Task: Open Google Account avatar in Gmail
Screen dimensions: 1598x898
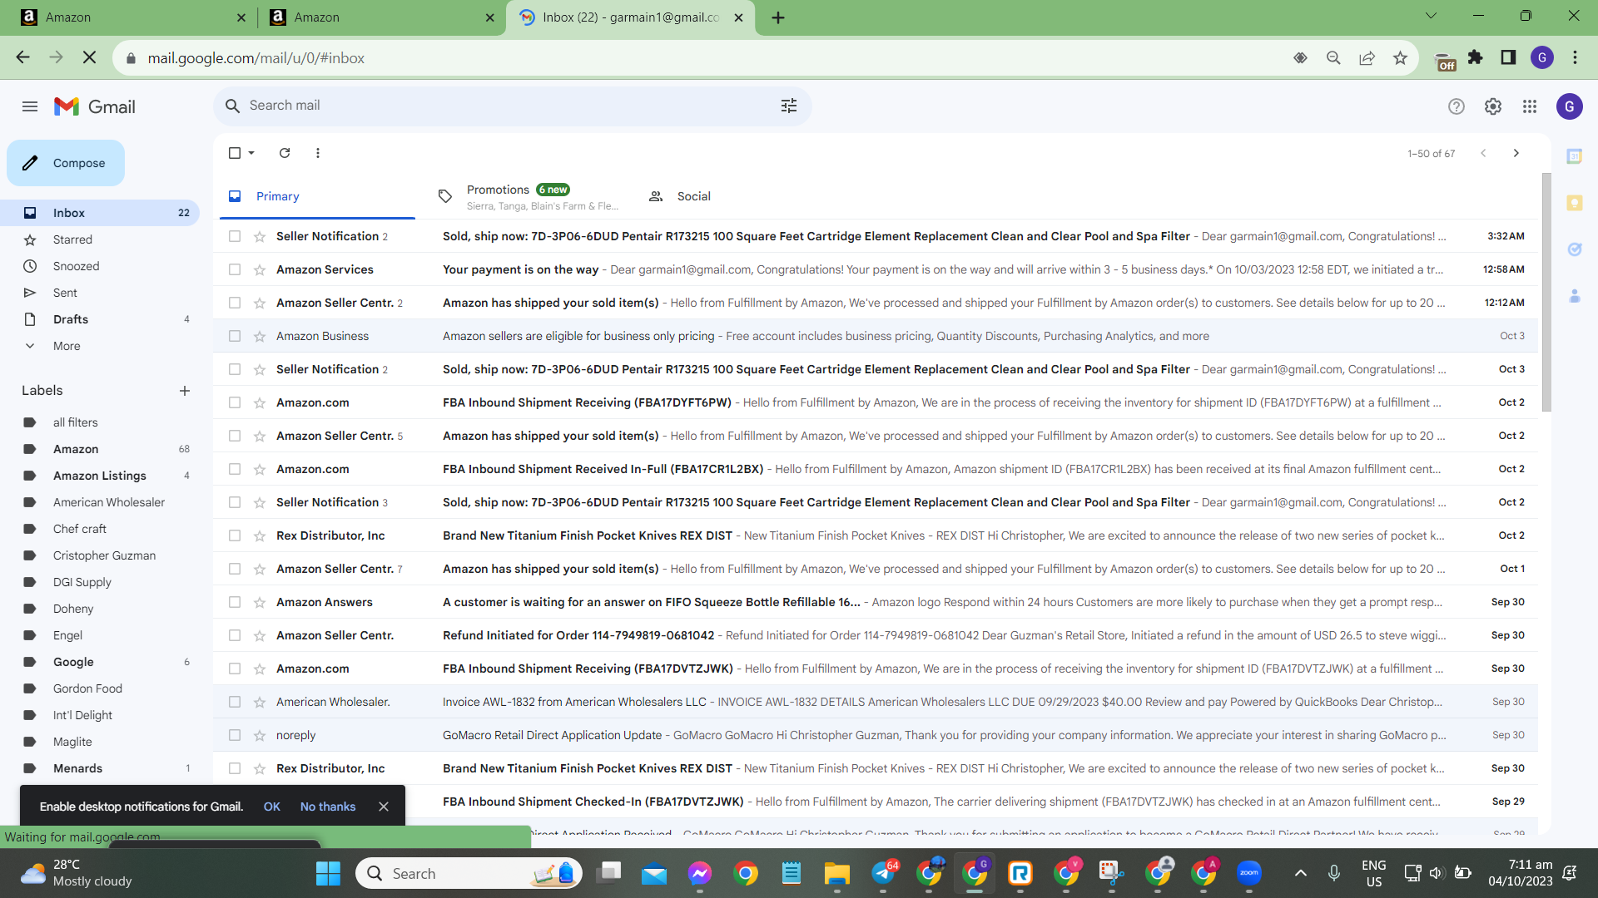Action: 1570,106
